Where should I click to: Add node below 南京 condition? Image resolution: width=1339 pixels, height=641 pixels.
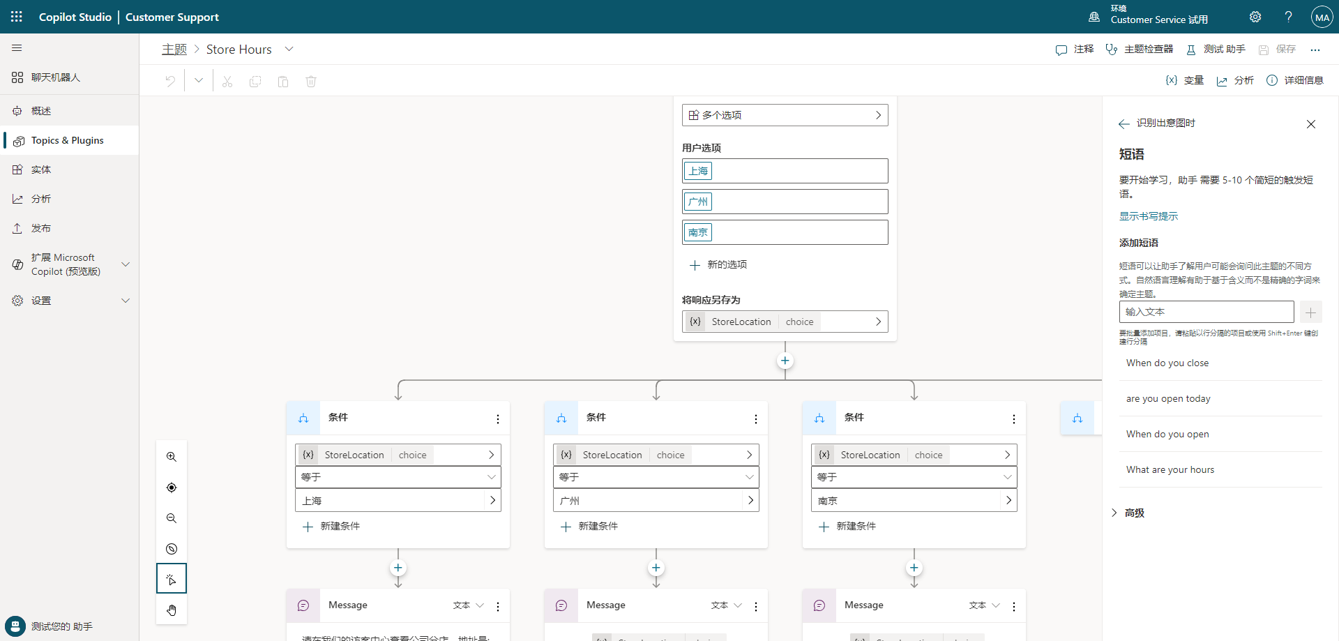[x=914, y=568]
